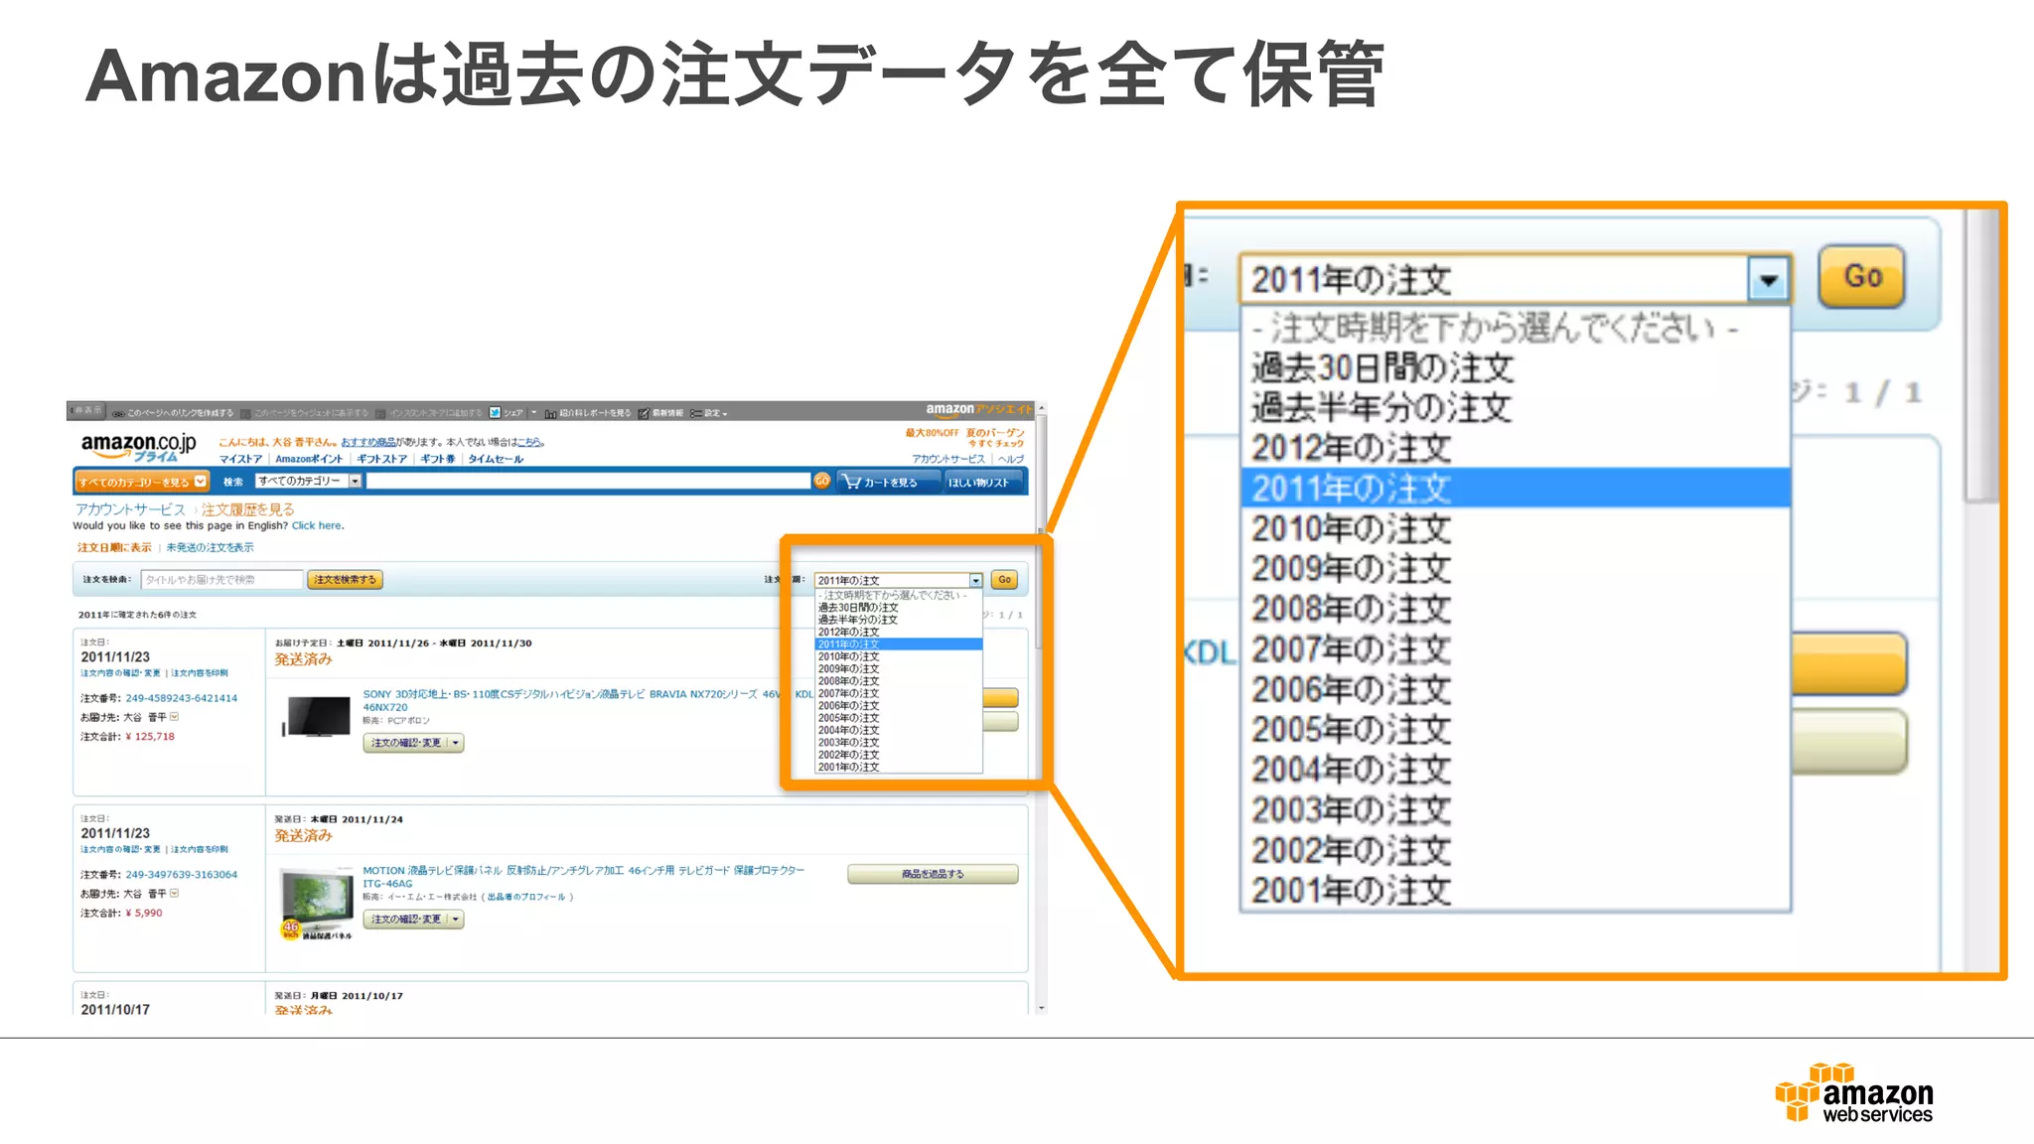Open the タイムセール tab

click(x=496, y=459)
